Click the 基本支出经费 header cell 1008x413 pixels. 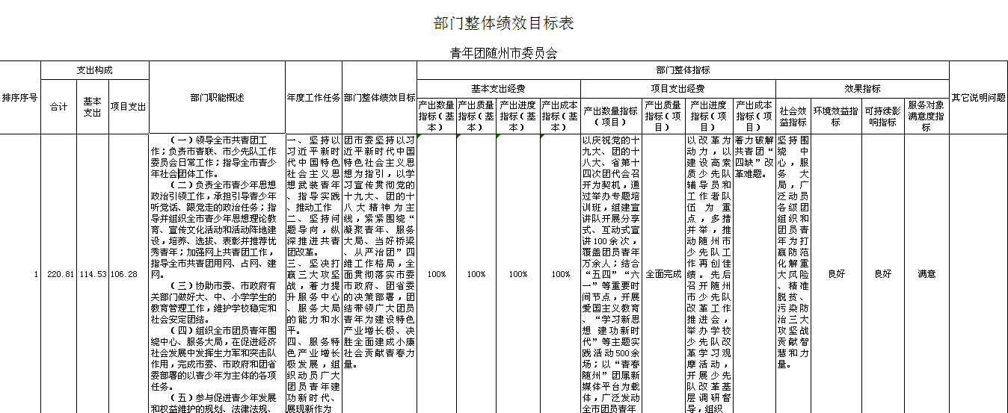(497, 88)
